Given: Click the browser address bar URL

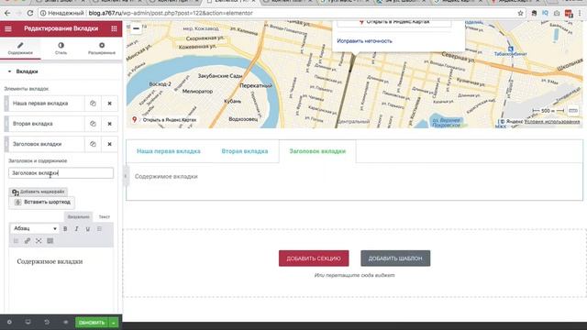Looking at the screenshot, I should pyautogui.click(x=171, y=13).
